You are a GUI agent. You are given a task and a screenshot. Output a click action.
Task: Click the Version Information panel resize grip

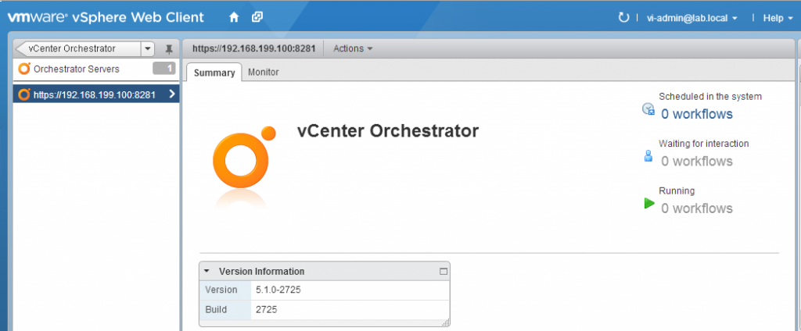tap(445, 322)
